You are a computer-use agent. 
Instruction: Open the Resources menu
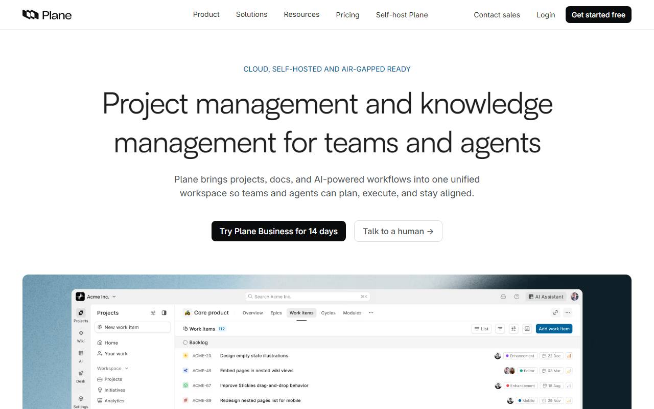click(301, 14)
